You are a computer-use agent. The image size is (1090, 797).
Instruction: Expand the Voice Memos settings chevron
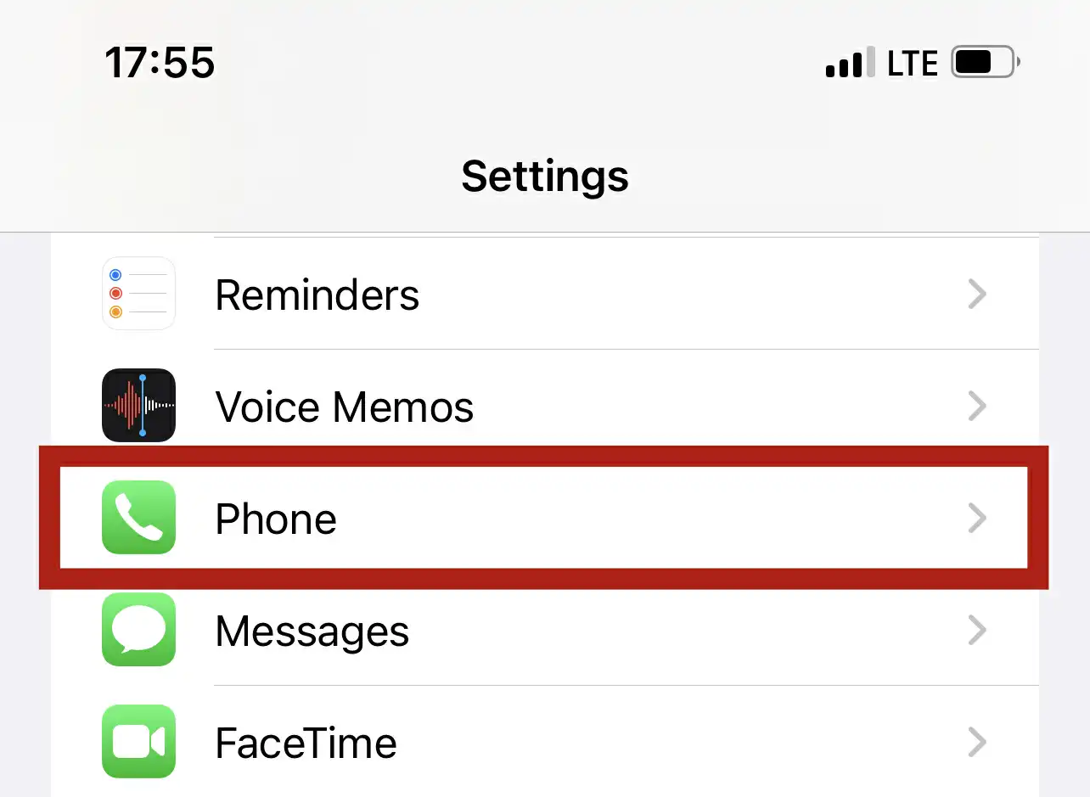[x=978, y=406]
